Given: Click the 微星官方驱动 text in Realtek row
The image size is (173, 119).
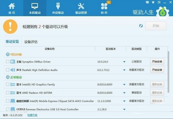Looking at the screenshot, I should [136, 70].
